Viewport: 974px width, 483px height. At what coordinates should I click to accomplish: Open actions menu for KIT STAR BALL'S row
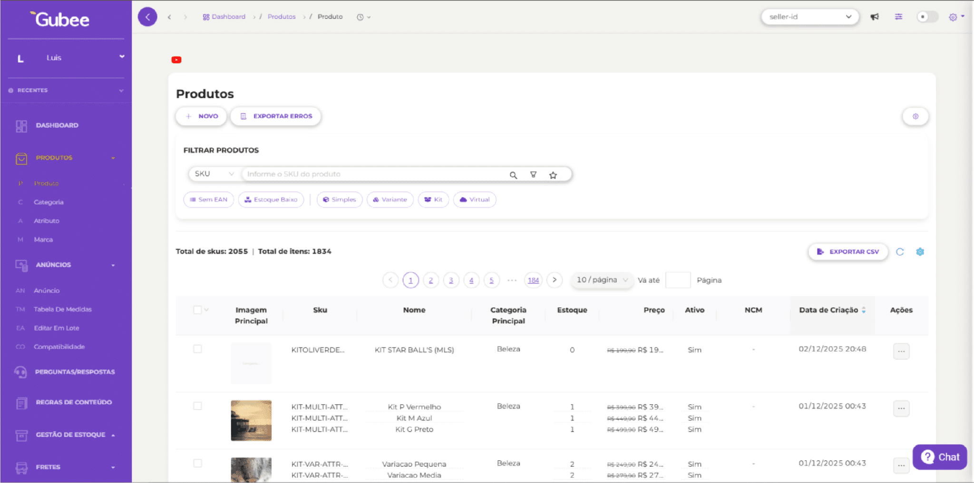coord(901,351)
